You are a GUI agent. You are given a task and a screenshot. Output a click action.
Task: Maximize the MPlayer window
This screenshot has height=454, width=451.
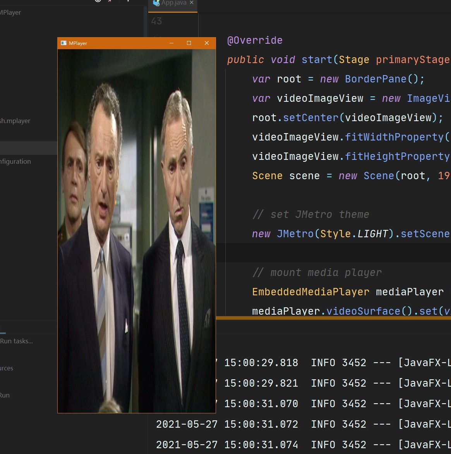[x=189, y=43]
